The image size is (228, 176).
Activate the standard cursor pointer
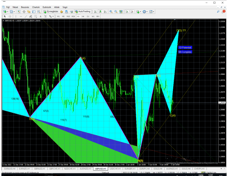pos(5,16)
